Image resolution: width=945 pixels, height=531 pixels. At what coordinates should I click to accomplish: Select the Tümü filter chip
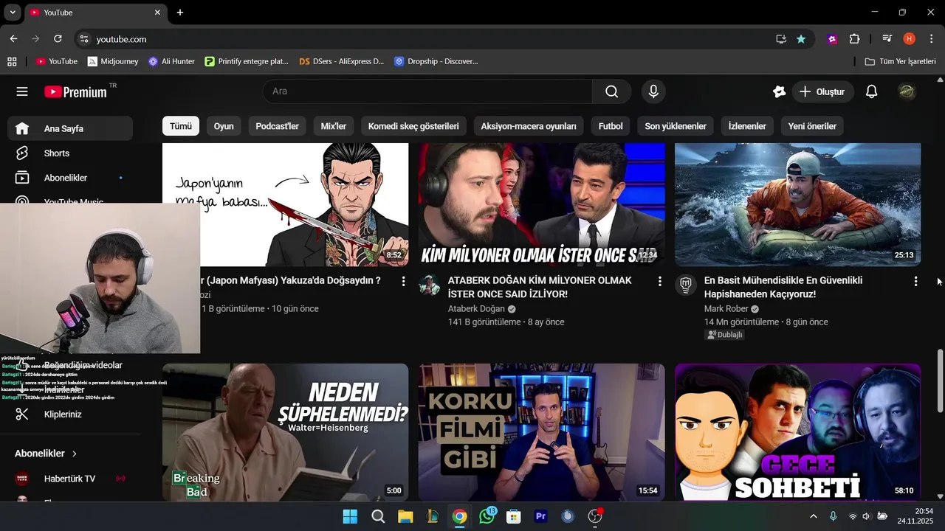click(181, 126)
